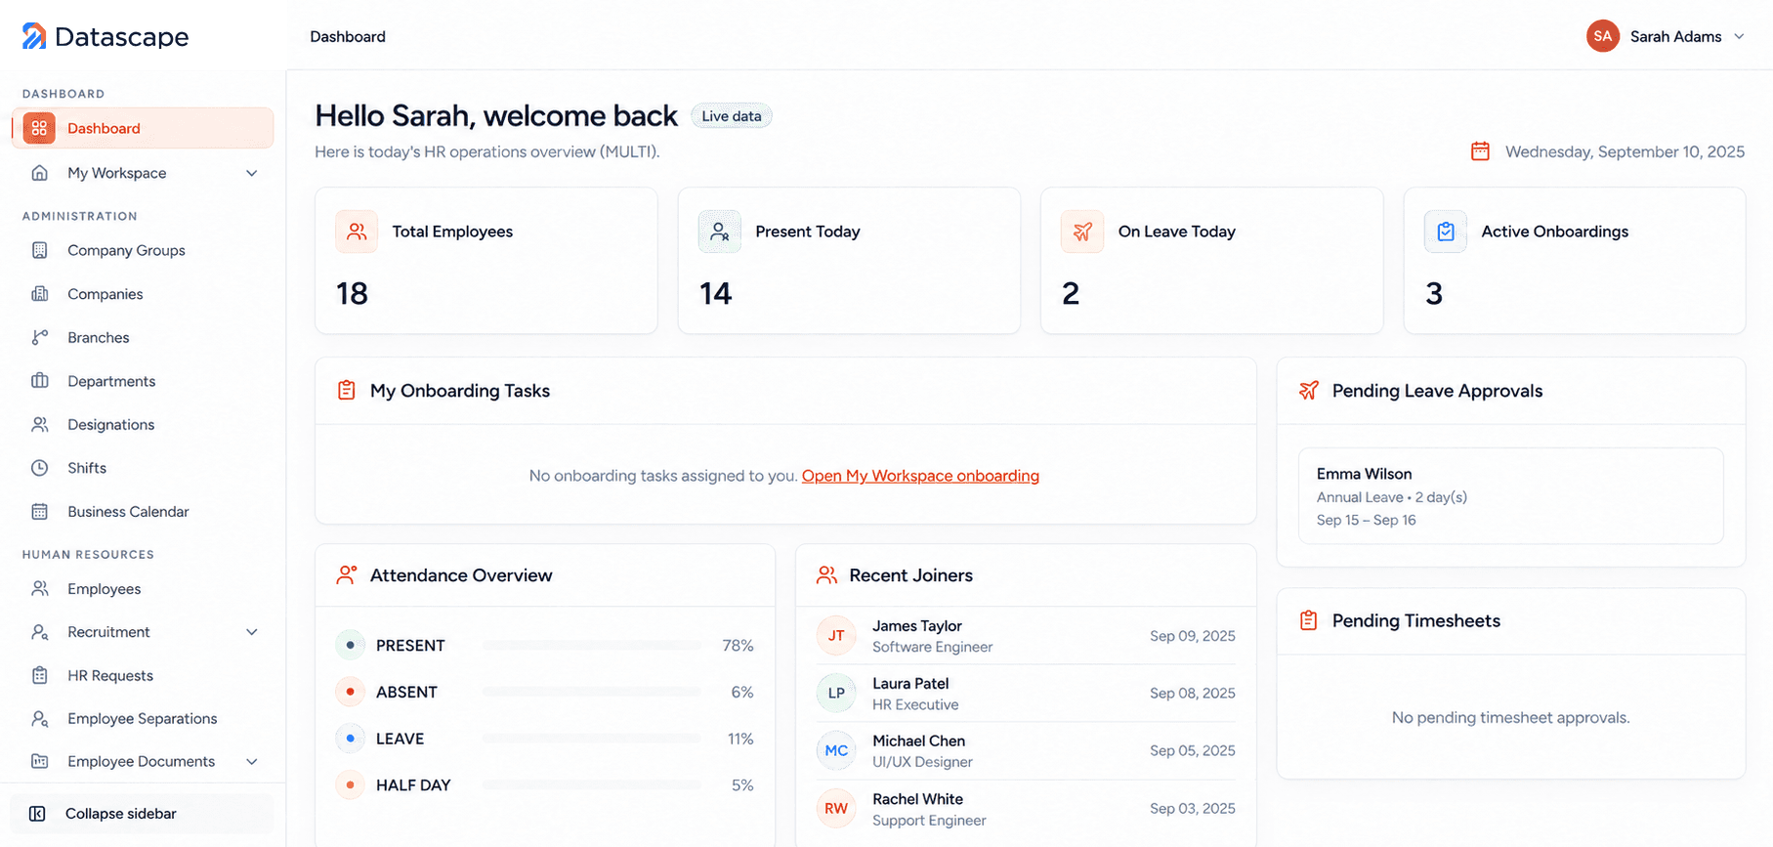Expand the Employee Documents chevron
The height and width of the screenshot is (847, 1773).
251,761
